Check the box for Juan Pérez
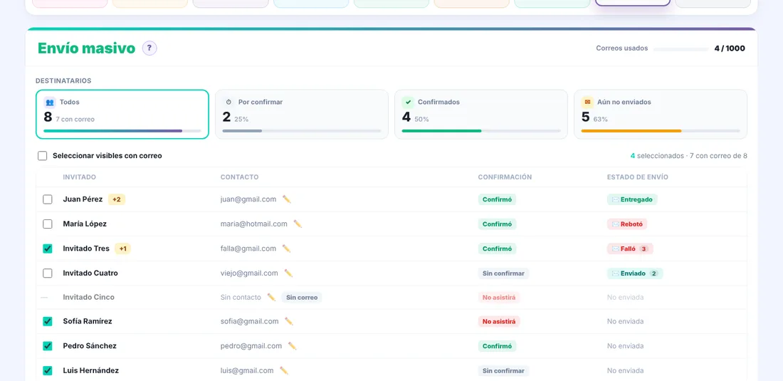Image resolution: width=783 pixels, height=381 pixels. (48, 199)
